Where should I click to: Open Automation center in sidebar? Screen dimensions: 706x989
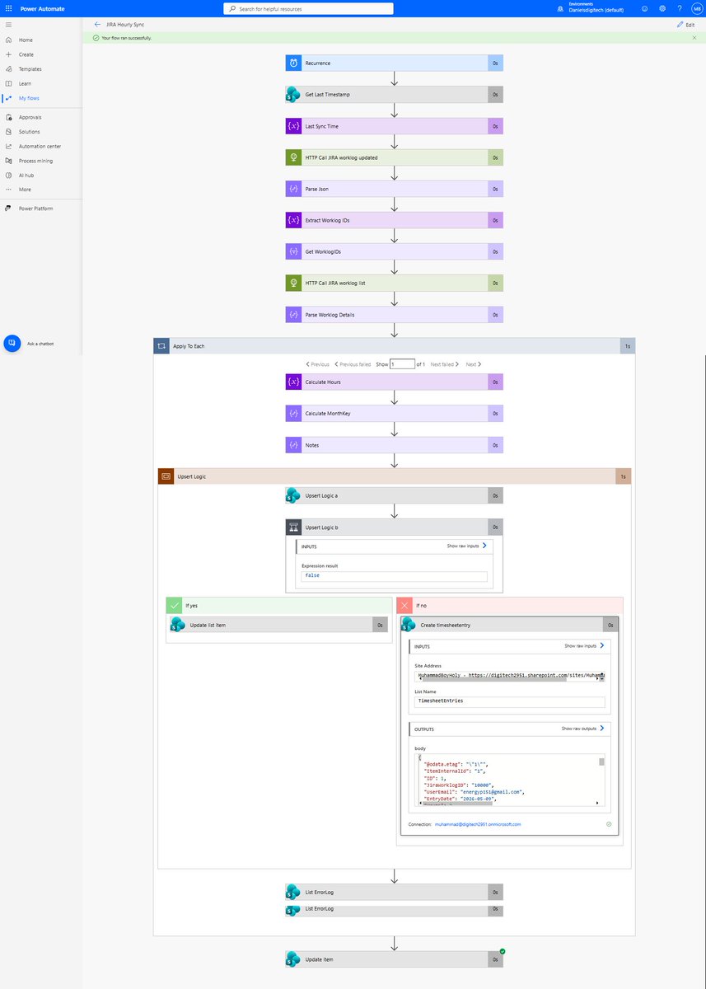tap(41, 146)
